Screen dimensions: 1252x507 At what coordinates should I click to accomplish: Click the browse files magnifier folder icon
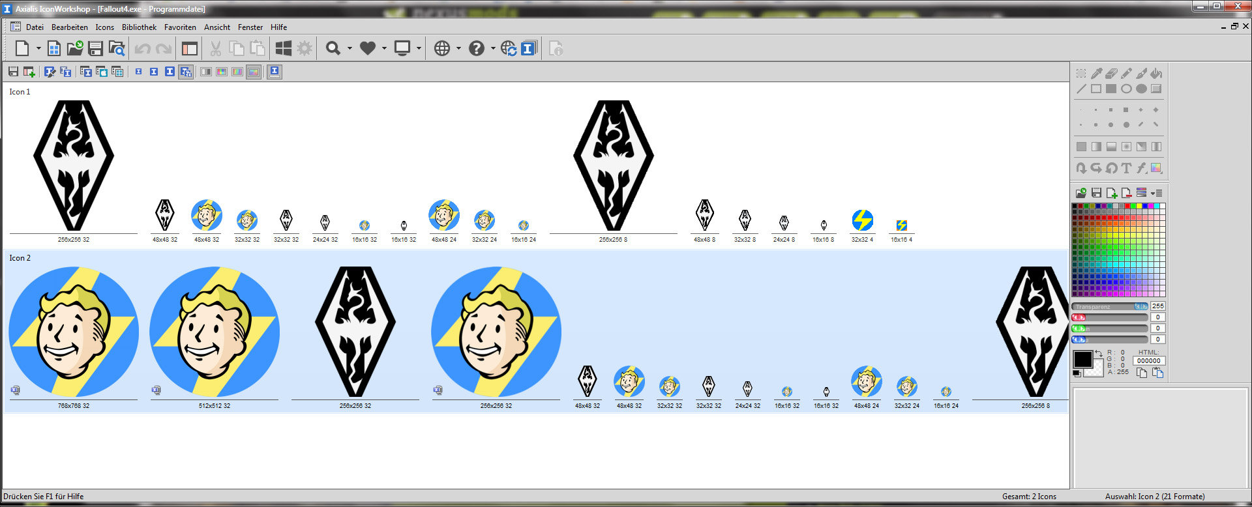[117, 48]
